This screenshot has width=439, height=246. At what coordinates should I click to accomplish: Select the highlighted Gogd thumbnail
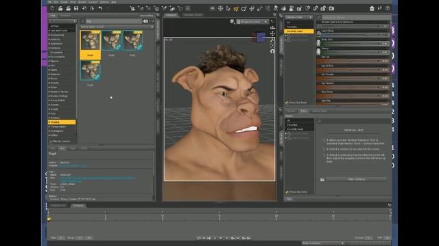pyautogui.click(x=90, y=44)
